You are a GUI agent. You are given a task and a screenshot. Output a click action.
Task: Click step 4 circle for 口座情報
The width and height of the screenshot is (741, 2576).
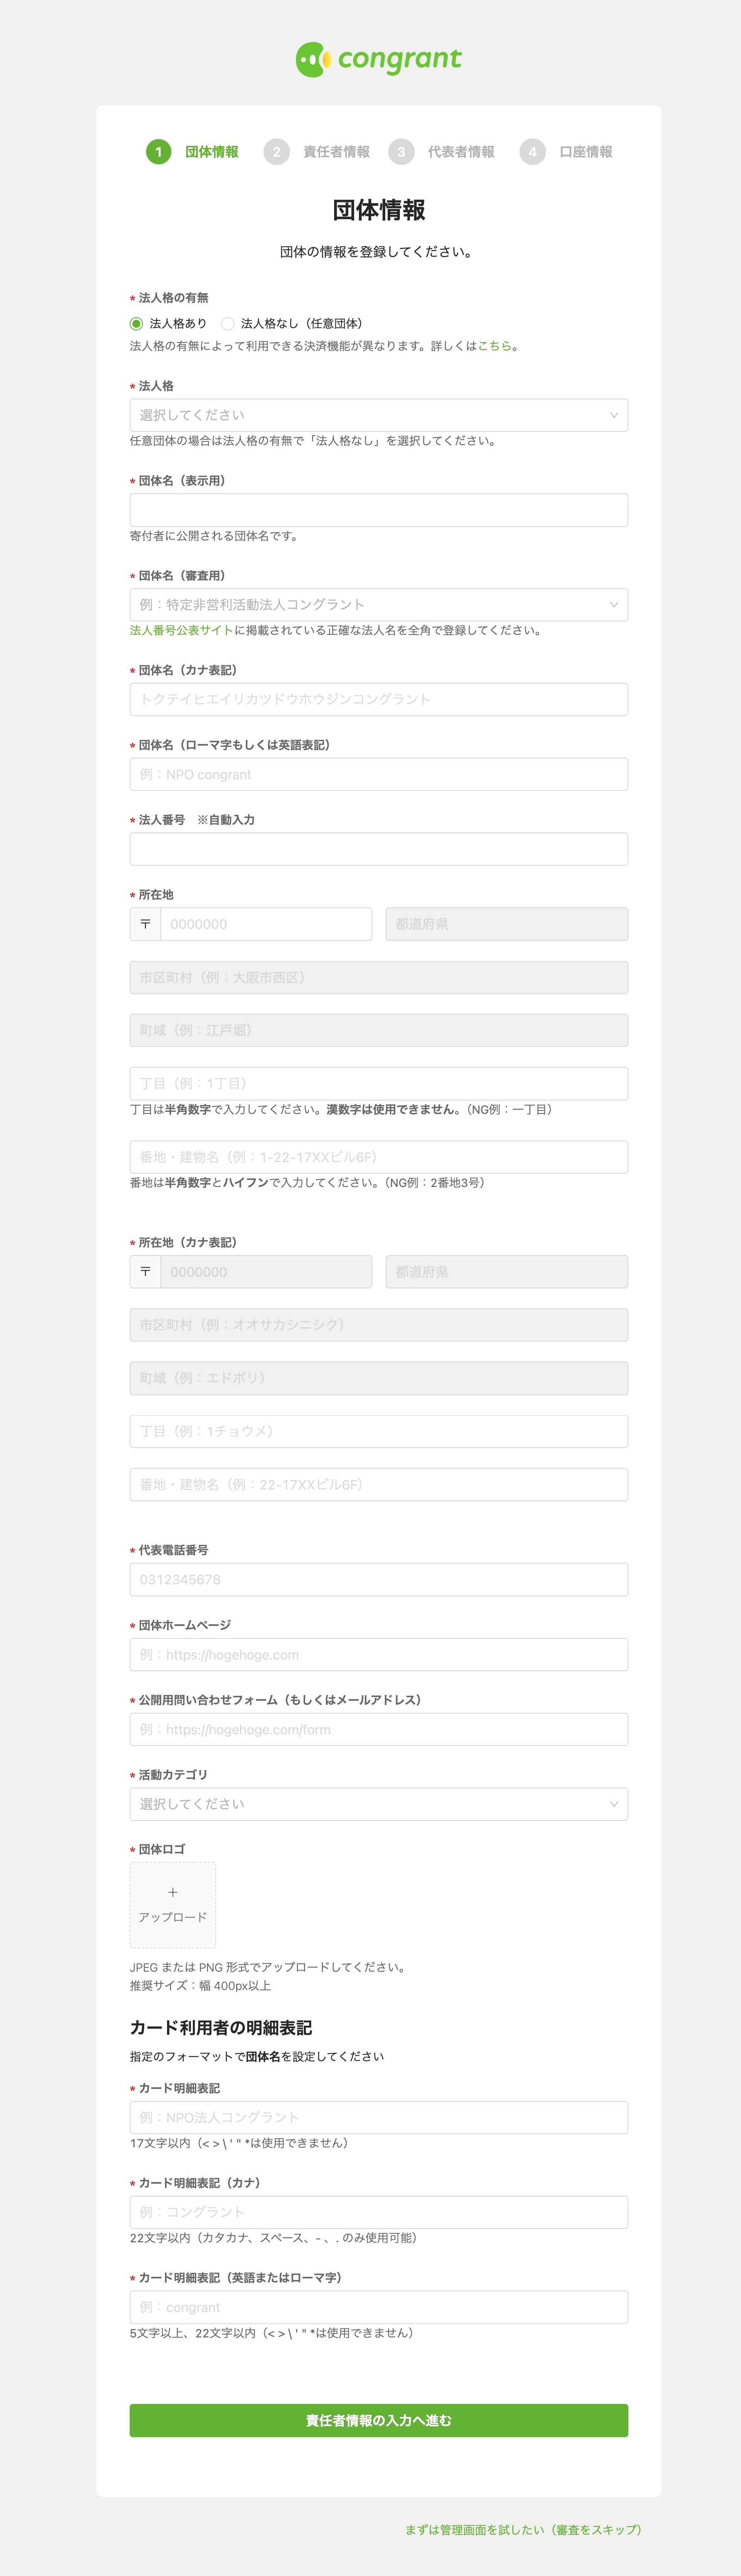click(x=532, y=152)
